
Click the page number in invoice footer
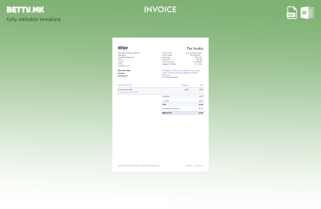click(x=194, y=166)
